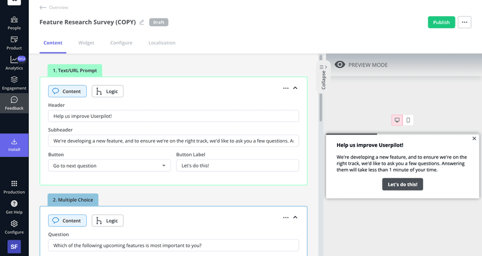Open the Production environment switcher
The image size is (482, 256).
click(14, 187)
